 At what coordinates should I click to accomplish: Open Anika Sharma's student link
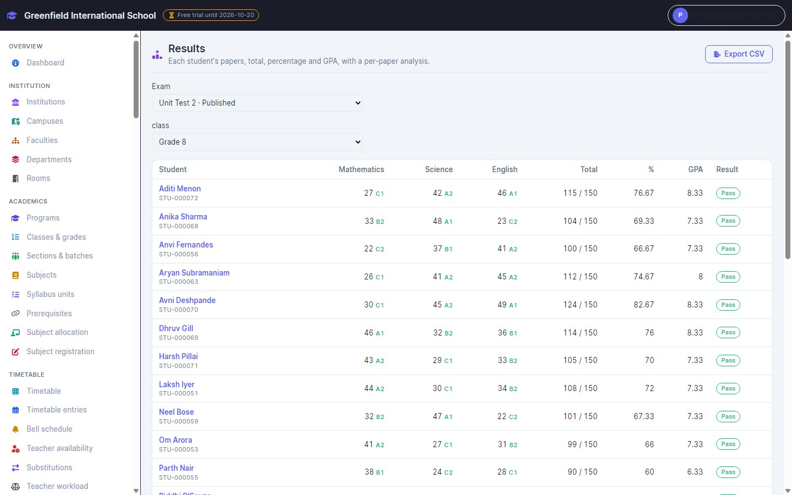coord(183,217)
